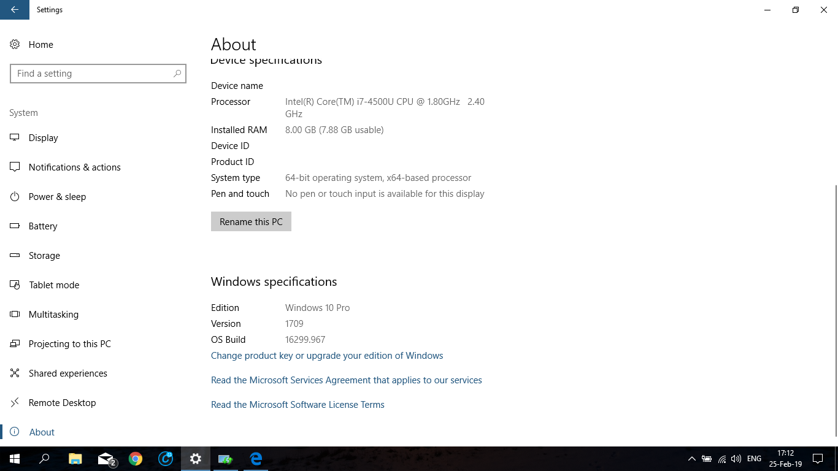Click the processor value i7-4500U text
Image resolution: width=838 pixels, height=471 pixels.
point(385,108)
